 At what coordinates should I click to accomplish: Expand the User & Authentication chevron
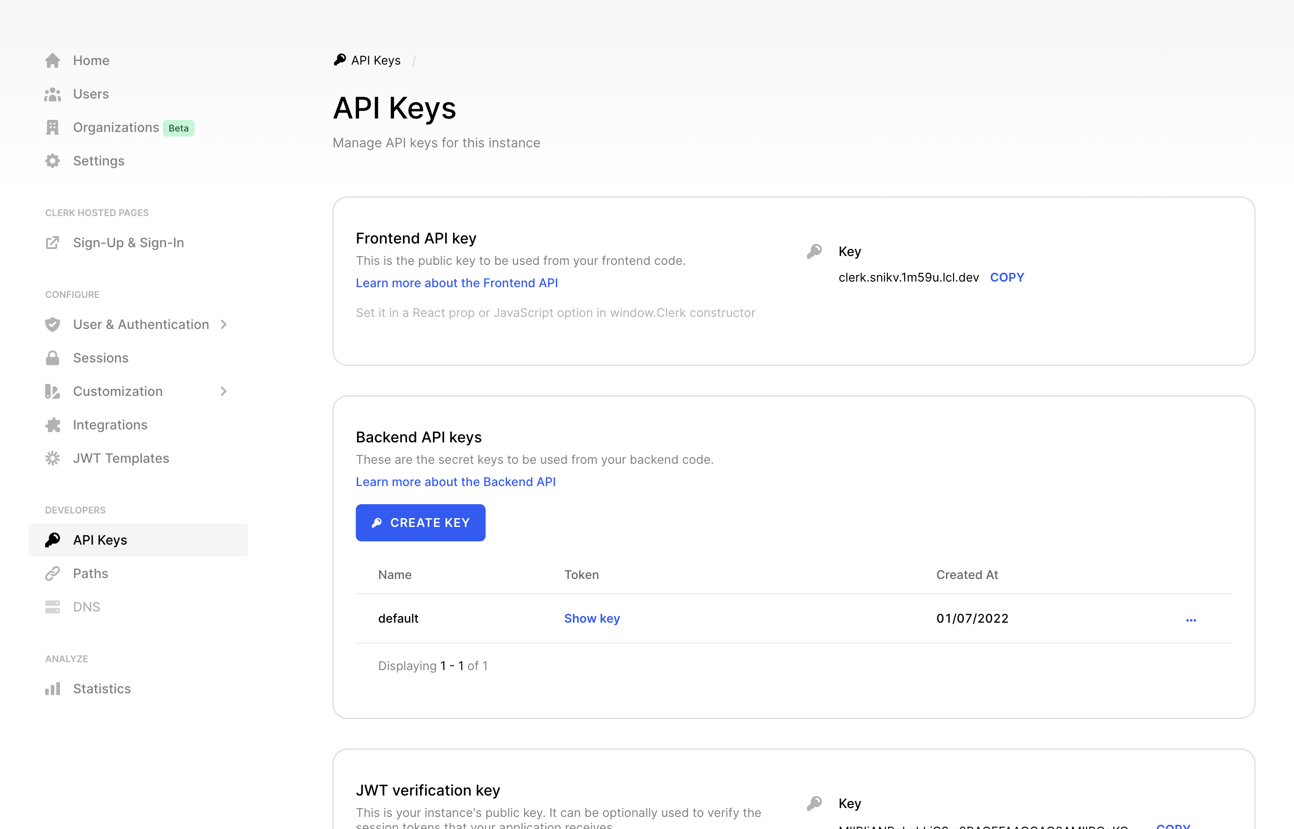pyautogui.click(x=224, y=325)
